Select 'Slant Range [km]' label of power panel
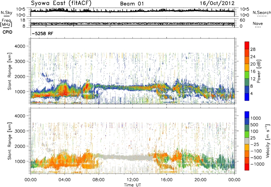 click(x=10, y=71)
